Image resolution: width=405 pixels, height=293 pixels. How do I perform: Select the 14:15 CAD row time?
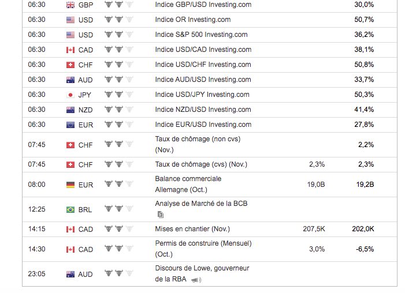(36, 229)
